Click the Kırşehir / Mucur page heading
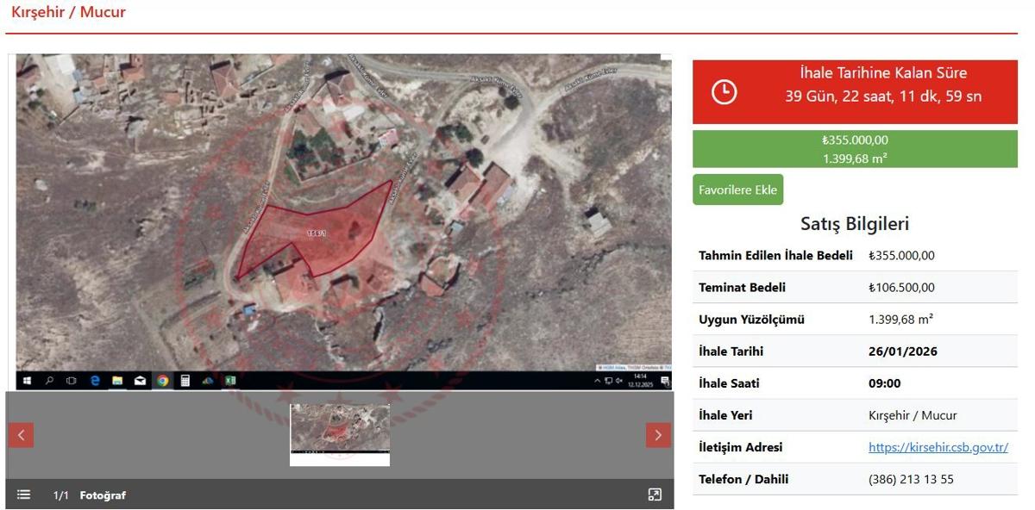Screen dimensions: 1035x510 (x=68, y=12)
